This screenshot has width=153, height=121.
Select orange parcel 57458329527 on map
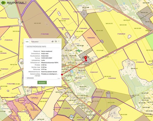(x=91, y=38)
